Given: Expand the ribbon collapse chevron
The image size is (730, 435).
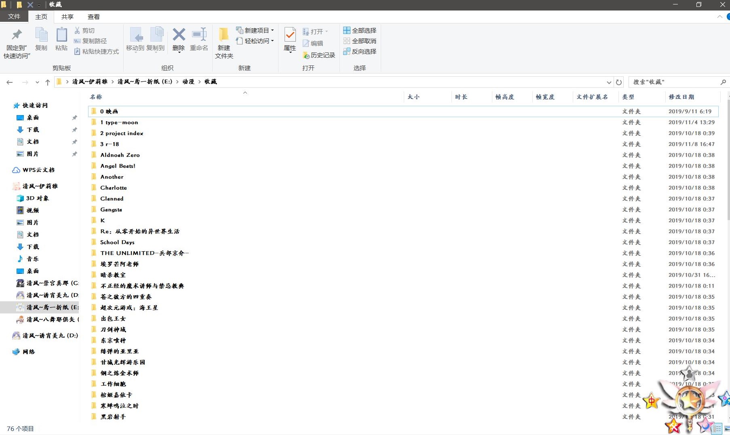Looking at the screenshot, I should 719,17.
